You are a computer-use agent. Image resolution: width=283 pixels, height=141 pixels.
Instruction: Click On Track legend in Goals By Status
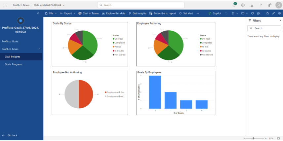coord(118,39)
